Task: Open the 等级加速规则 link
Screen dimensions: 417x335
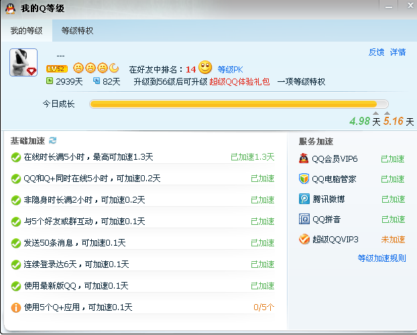Action: (381, 258)
